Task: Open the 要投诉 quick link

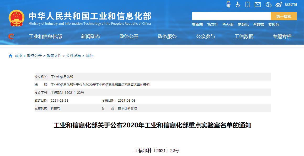Action: tap(274, 24)
